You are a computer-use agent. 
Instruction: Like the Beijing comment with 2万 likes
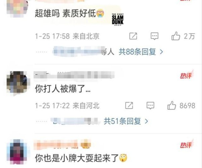click(176, 36)
